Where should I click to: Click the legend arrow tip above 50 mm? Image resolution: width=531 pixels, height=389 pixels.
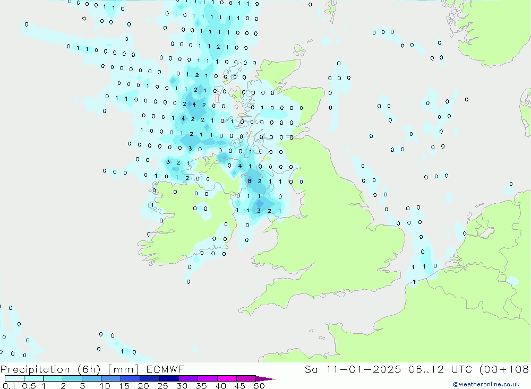(x=265, y=379)
